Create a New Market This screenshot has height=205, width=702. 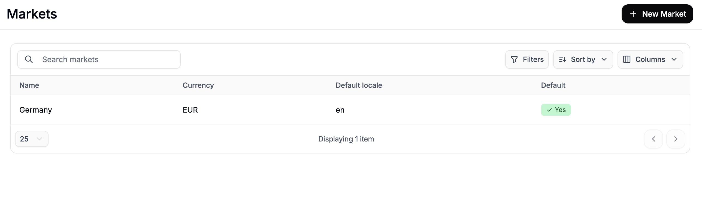[x=657, y=14]
